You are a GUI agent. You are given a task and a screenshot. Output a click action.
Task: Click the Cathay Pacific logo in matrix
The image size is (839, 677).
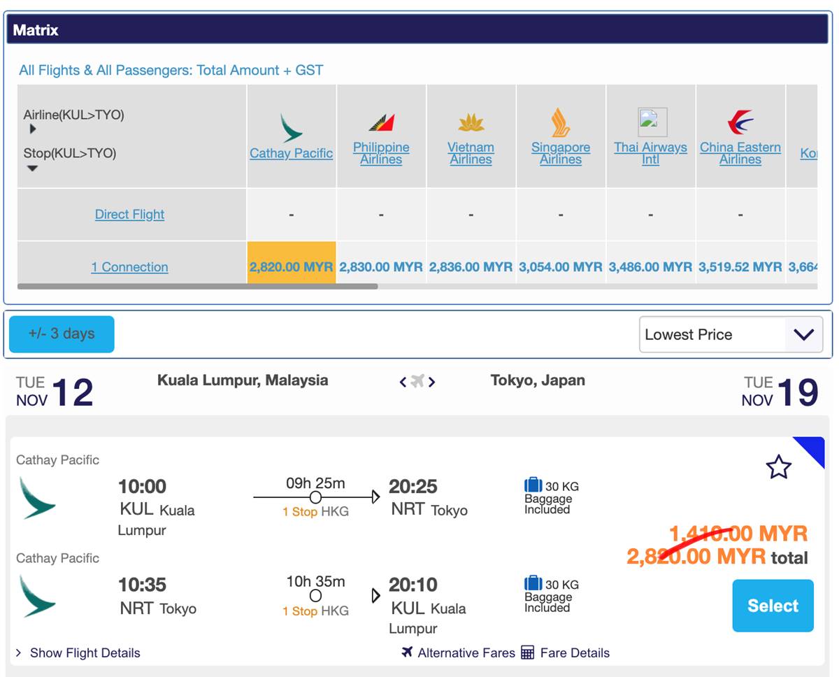(292, 128)
